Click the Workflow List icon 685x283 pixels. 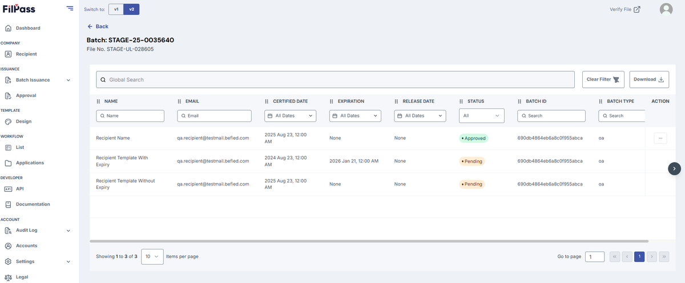click(8, 147)
